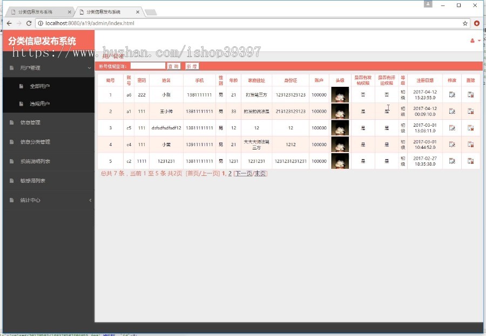Click the user avatar icon in the page header
The image size is (486, 336).
(x=473, y=40)
